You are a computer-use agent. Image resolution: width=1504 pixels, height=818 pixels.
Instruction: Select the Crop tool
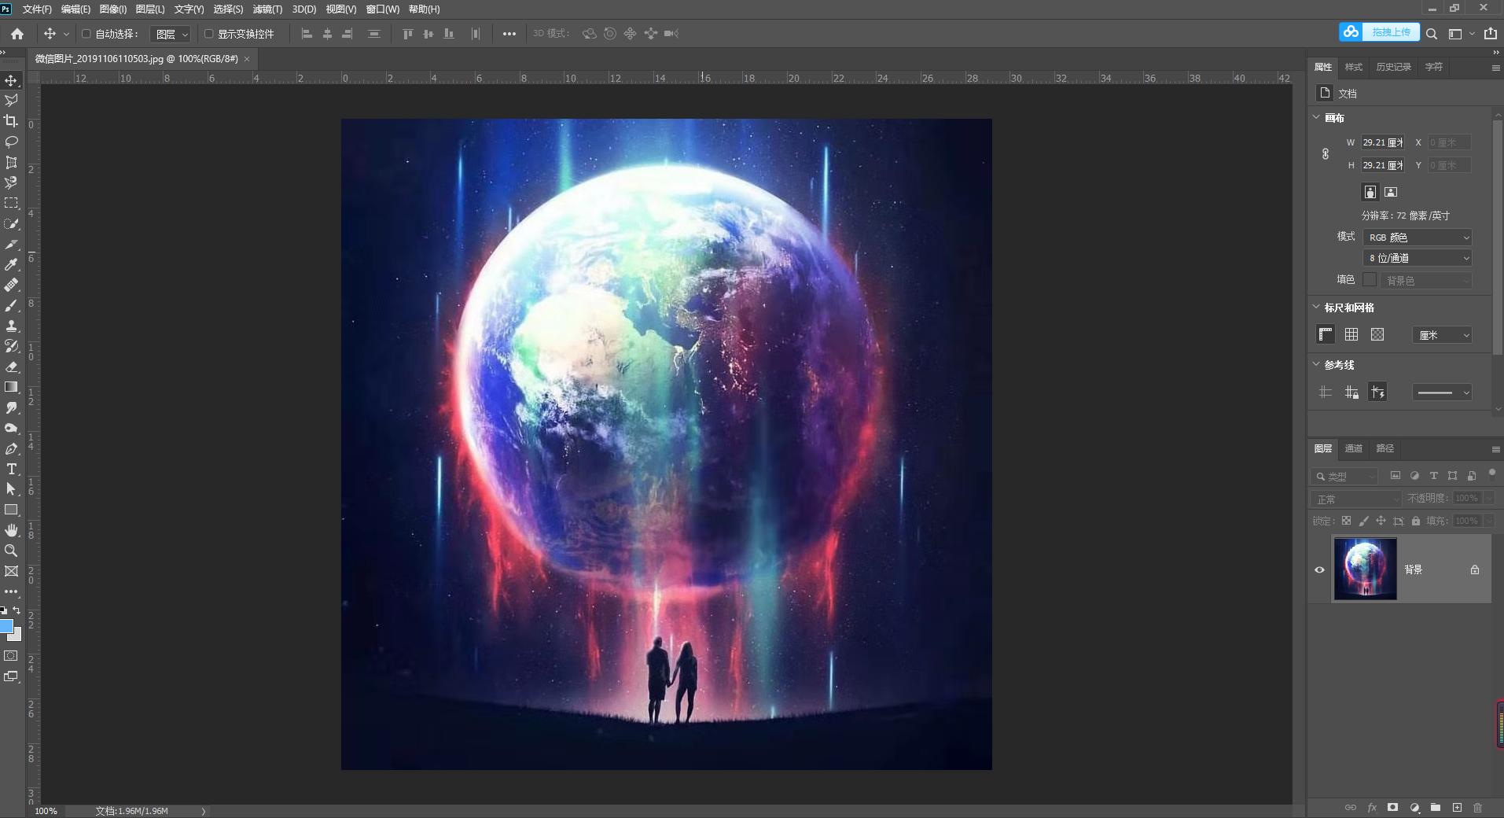point(11,121)
